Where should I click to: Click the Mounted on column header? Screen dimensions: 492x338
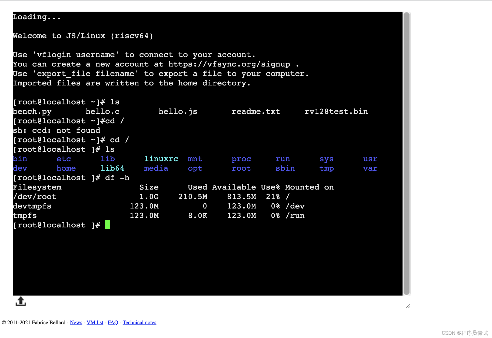[310, 187]
